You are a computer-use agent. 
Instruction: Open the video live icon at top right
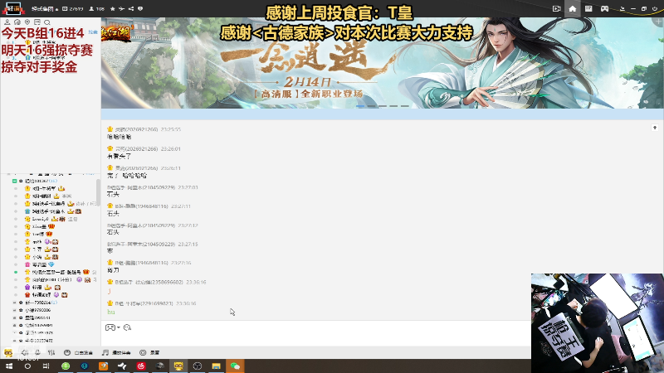(x=556, y=8)
